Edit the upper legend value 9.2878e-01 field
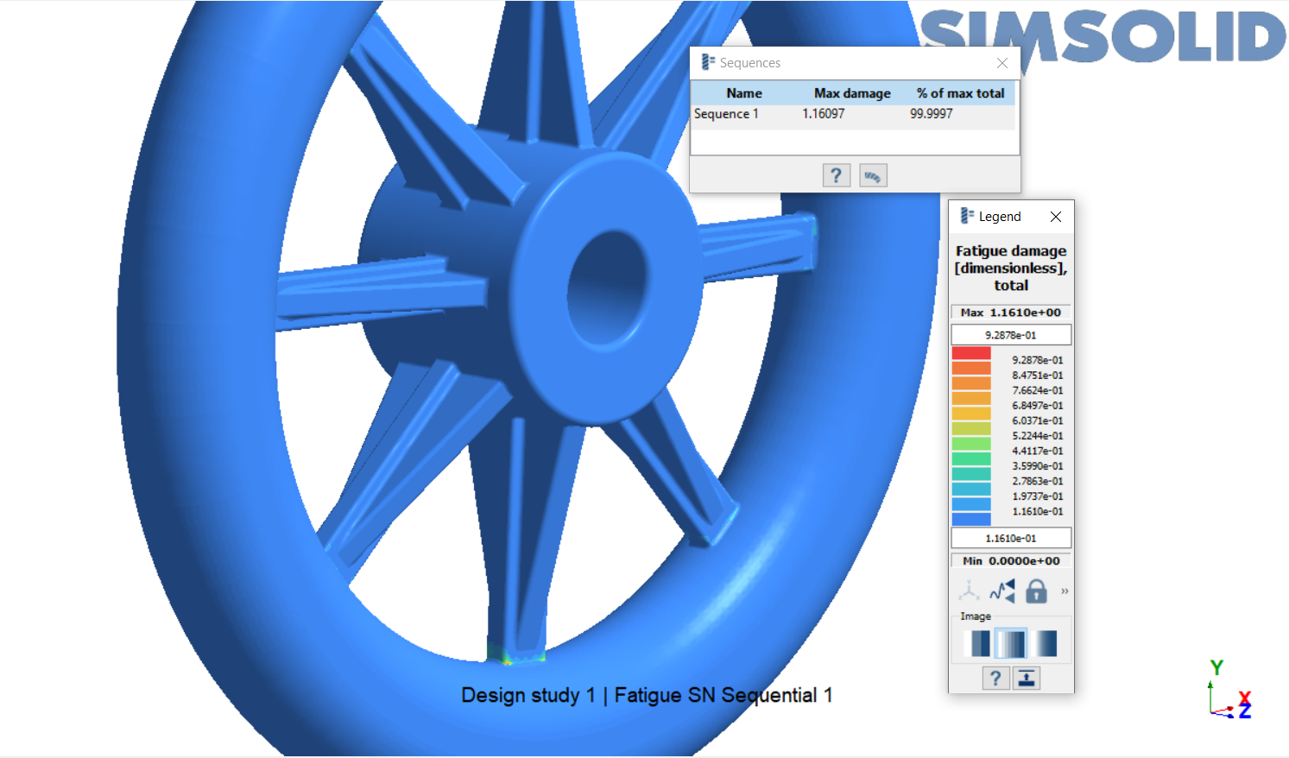Viewport: 1289px width, 758px height. [x=1011, y=335]
